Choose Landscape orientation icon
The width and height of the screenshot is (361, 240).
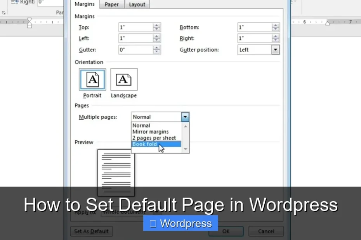124,79
